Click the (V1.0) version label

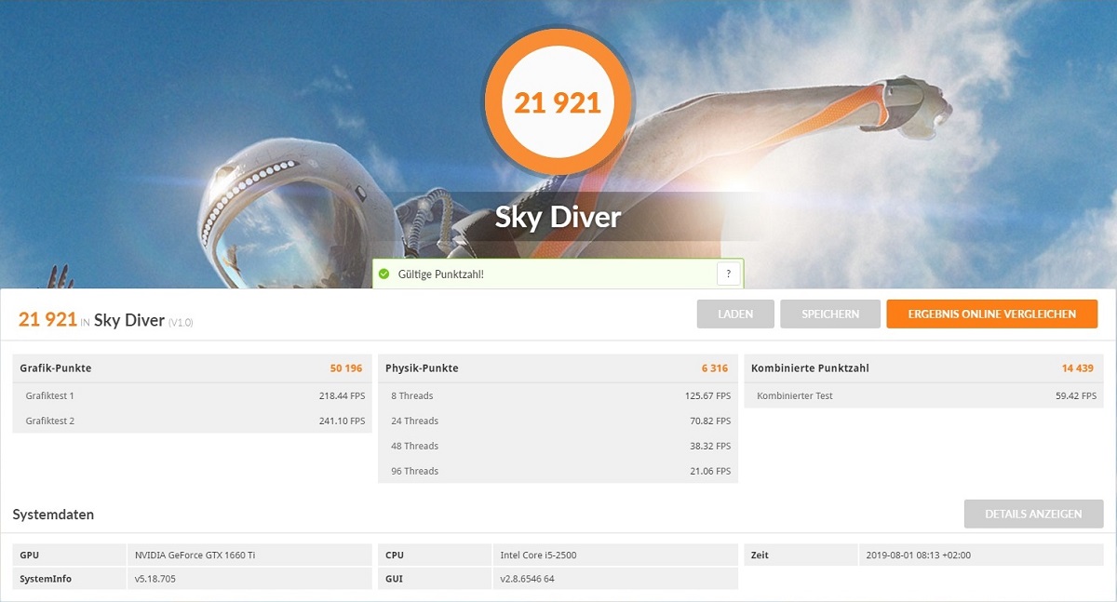181,322
